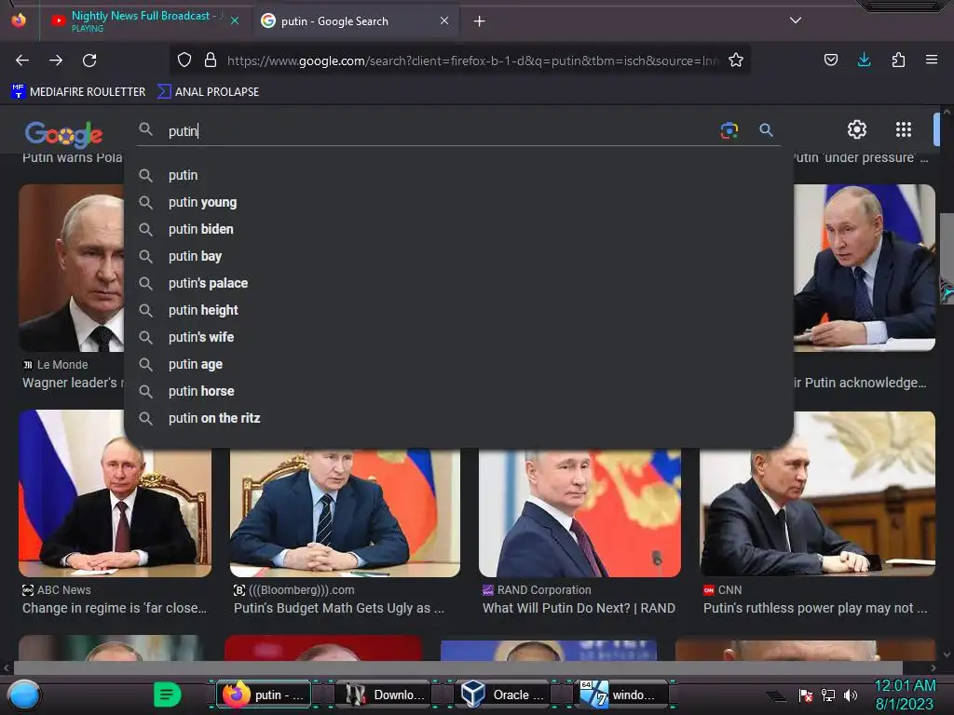Open the green notes taskbar icon
Screen dimensions: 954x715
pos(167,695)
